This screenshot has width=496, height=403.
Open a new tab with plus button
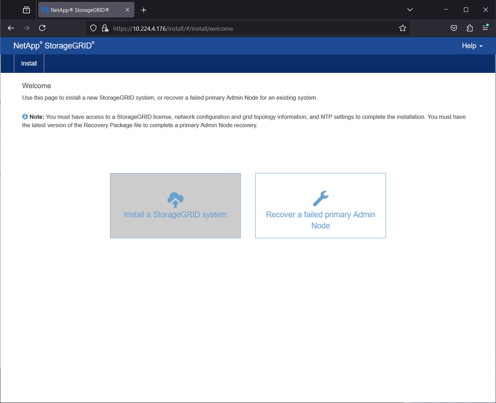pyautogui.click(x=143, y=10)
